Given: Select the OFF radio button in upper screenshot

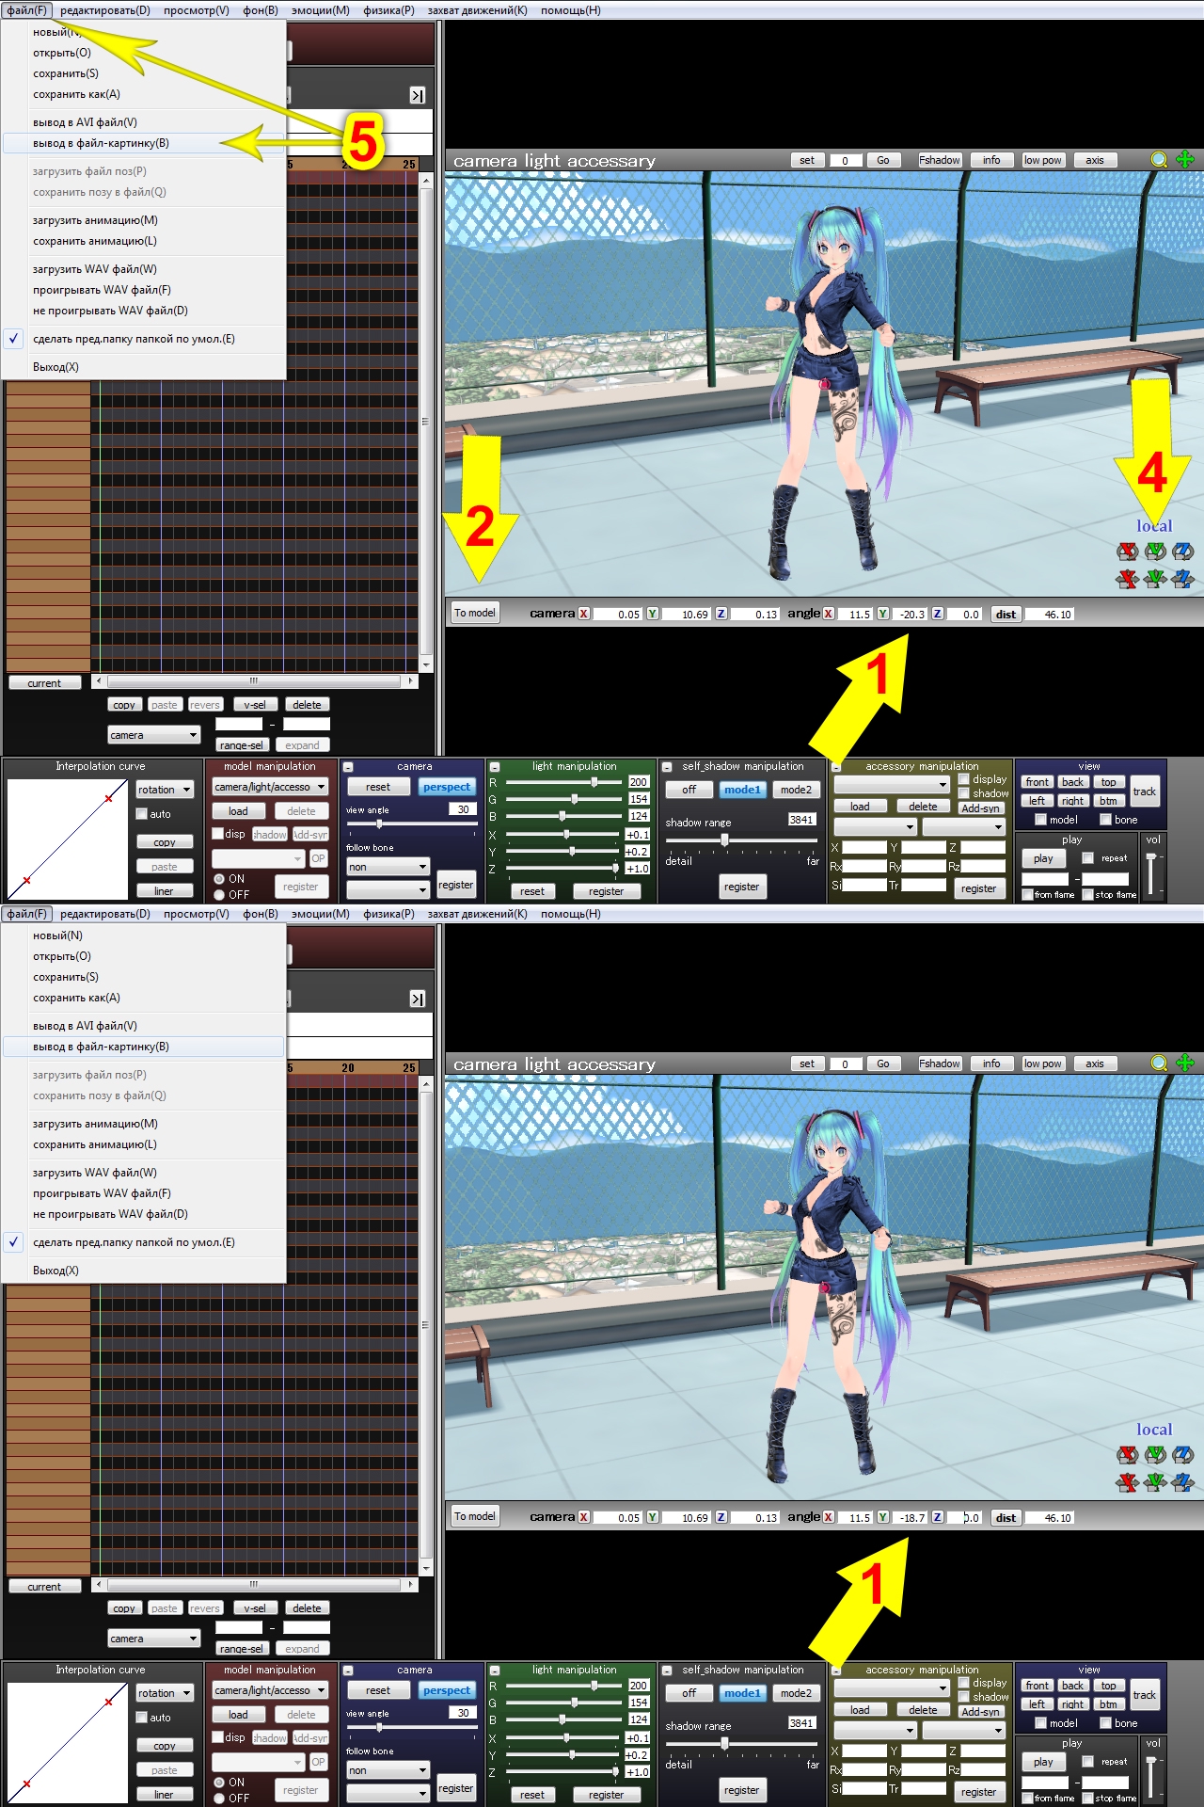Looking at the screenshot, I should tap(219, 895).
